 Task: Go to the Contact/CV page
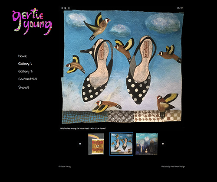pyautogui.click(x=28, y=79)
